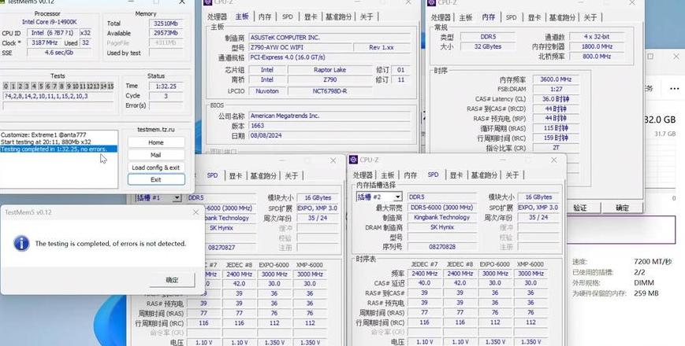This screenshot has height=346, width=685.
Task: Click BIOS version 1663
Action: click(329, 126)
